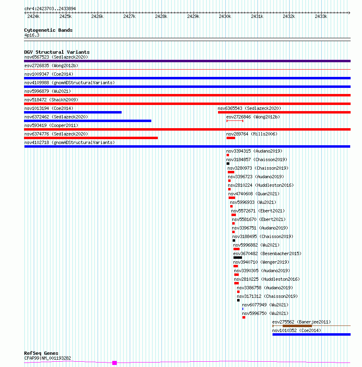Click the magenta CFAP99 exon block
The height and width of the screenshot is (367, 362).
click(x=114, y=363)
